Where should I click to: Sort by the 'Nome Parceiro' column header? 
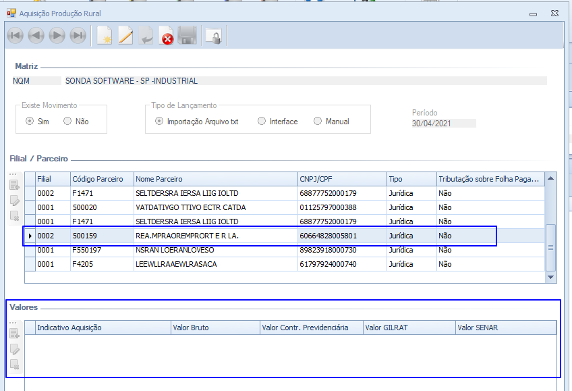(x=215, y=179)
